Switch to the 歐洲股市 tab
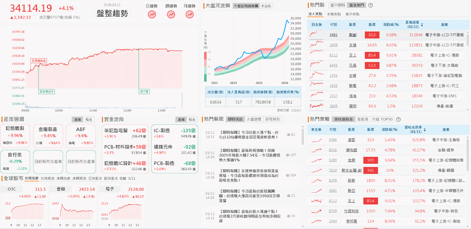Image resolution: width=471 pixels, height=229 pixels. 111,178
